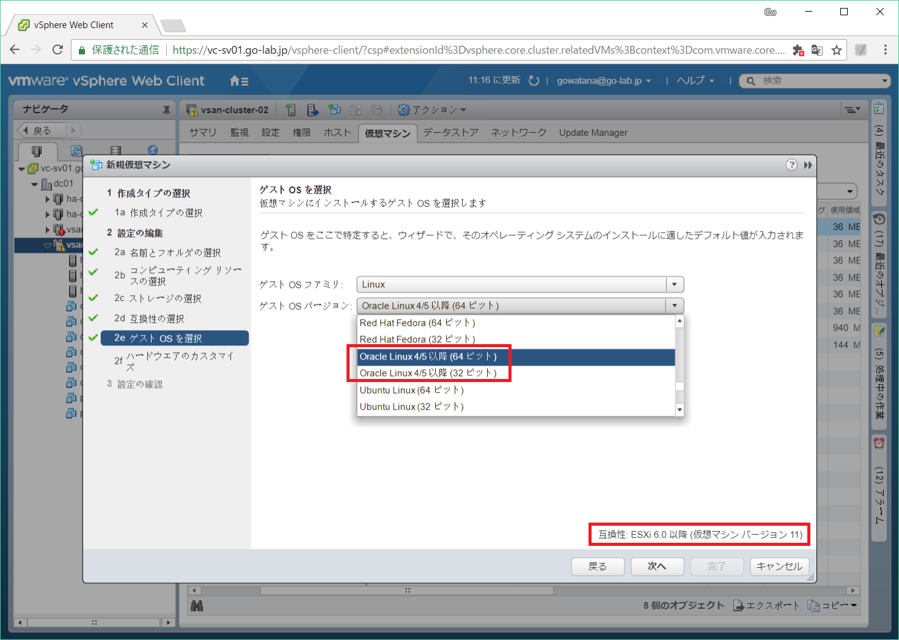
Task: Select the Storage navigator icon
Action: click(x=116, y=150)
